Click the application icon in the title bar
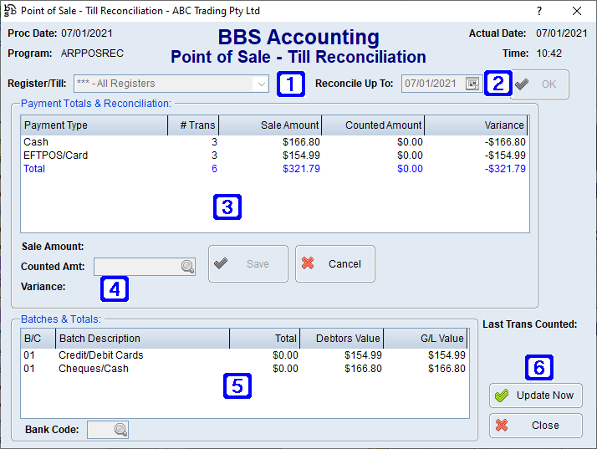 pyautogui.click(x=10, y=11)
